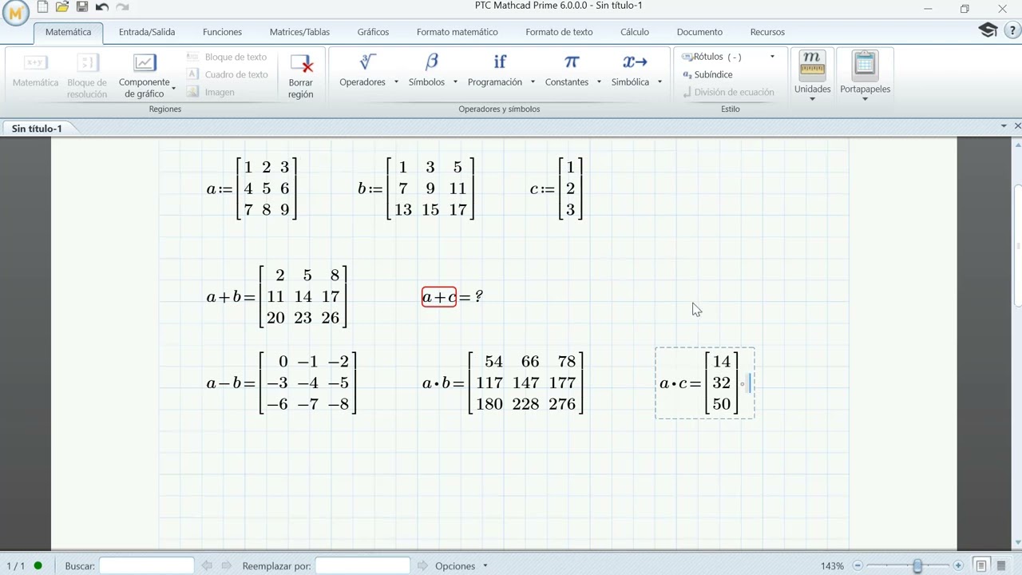Zoom in with the plus button
This screenshot has width=1022, height=575.
tap(958, 566)
